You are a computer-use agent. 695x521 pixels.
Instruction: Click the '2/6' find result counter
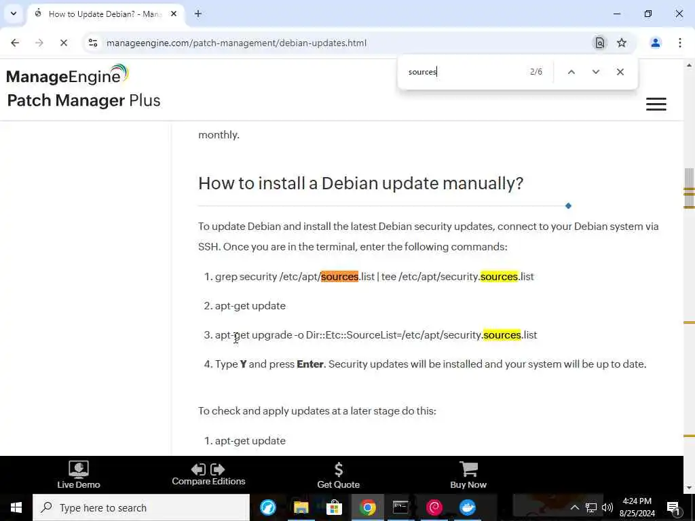coord(536,72)
